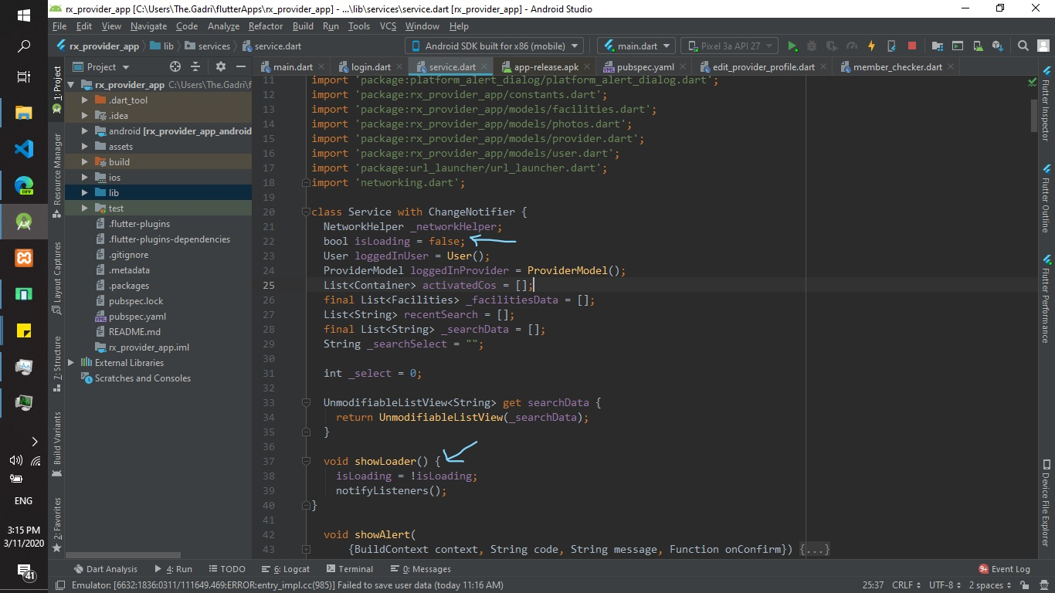The width and height of the screenshot is (1055, 593).
Task: Collapse all in the Project panel
Action: [195, 67]
